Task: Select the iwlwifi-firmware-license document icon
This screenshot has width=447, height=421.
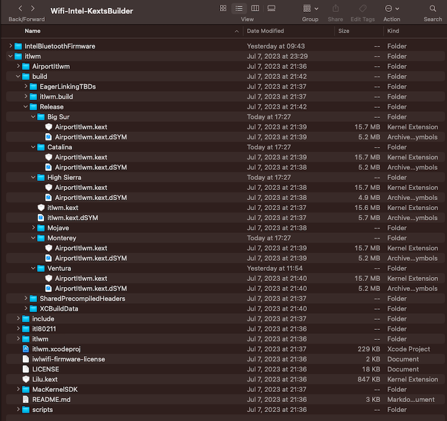Action: coord(26,359)
